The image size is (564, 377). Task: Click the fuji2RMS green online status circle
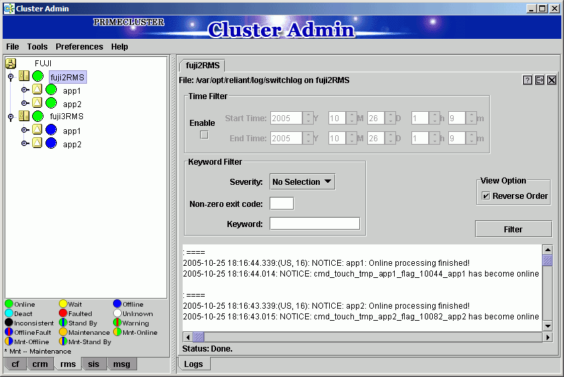37,76
